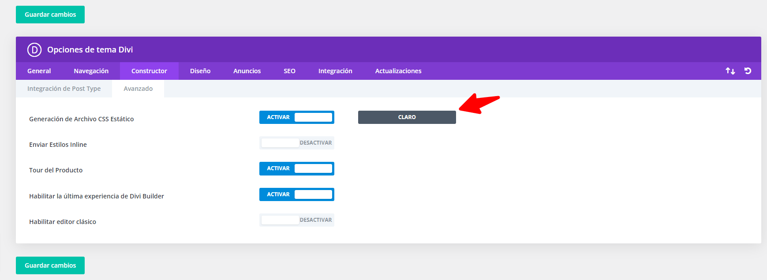Viewport: 767px width, 280px height.
Task: Toggle Tour del Producto switch
Action: coord(297,168)
